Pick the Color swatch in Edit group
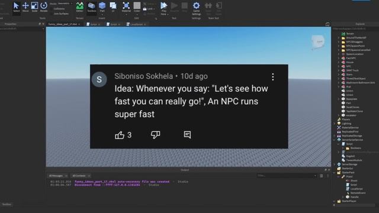The image size is (379, 213). pyautogui.click(x=137, y=5)
